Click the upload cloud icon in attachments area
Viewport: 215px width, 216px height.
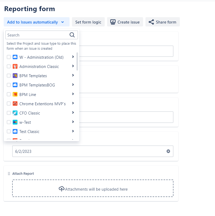click(x=61, y=189)
